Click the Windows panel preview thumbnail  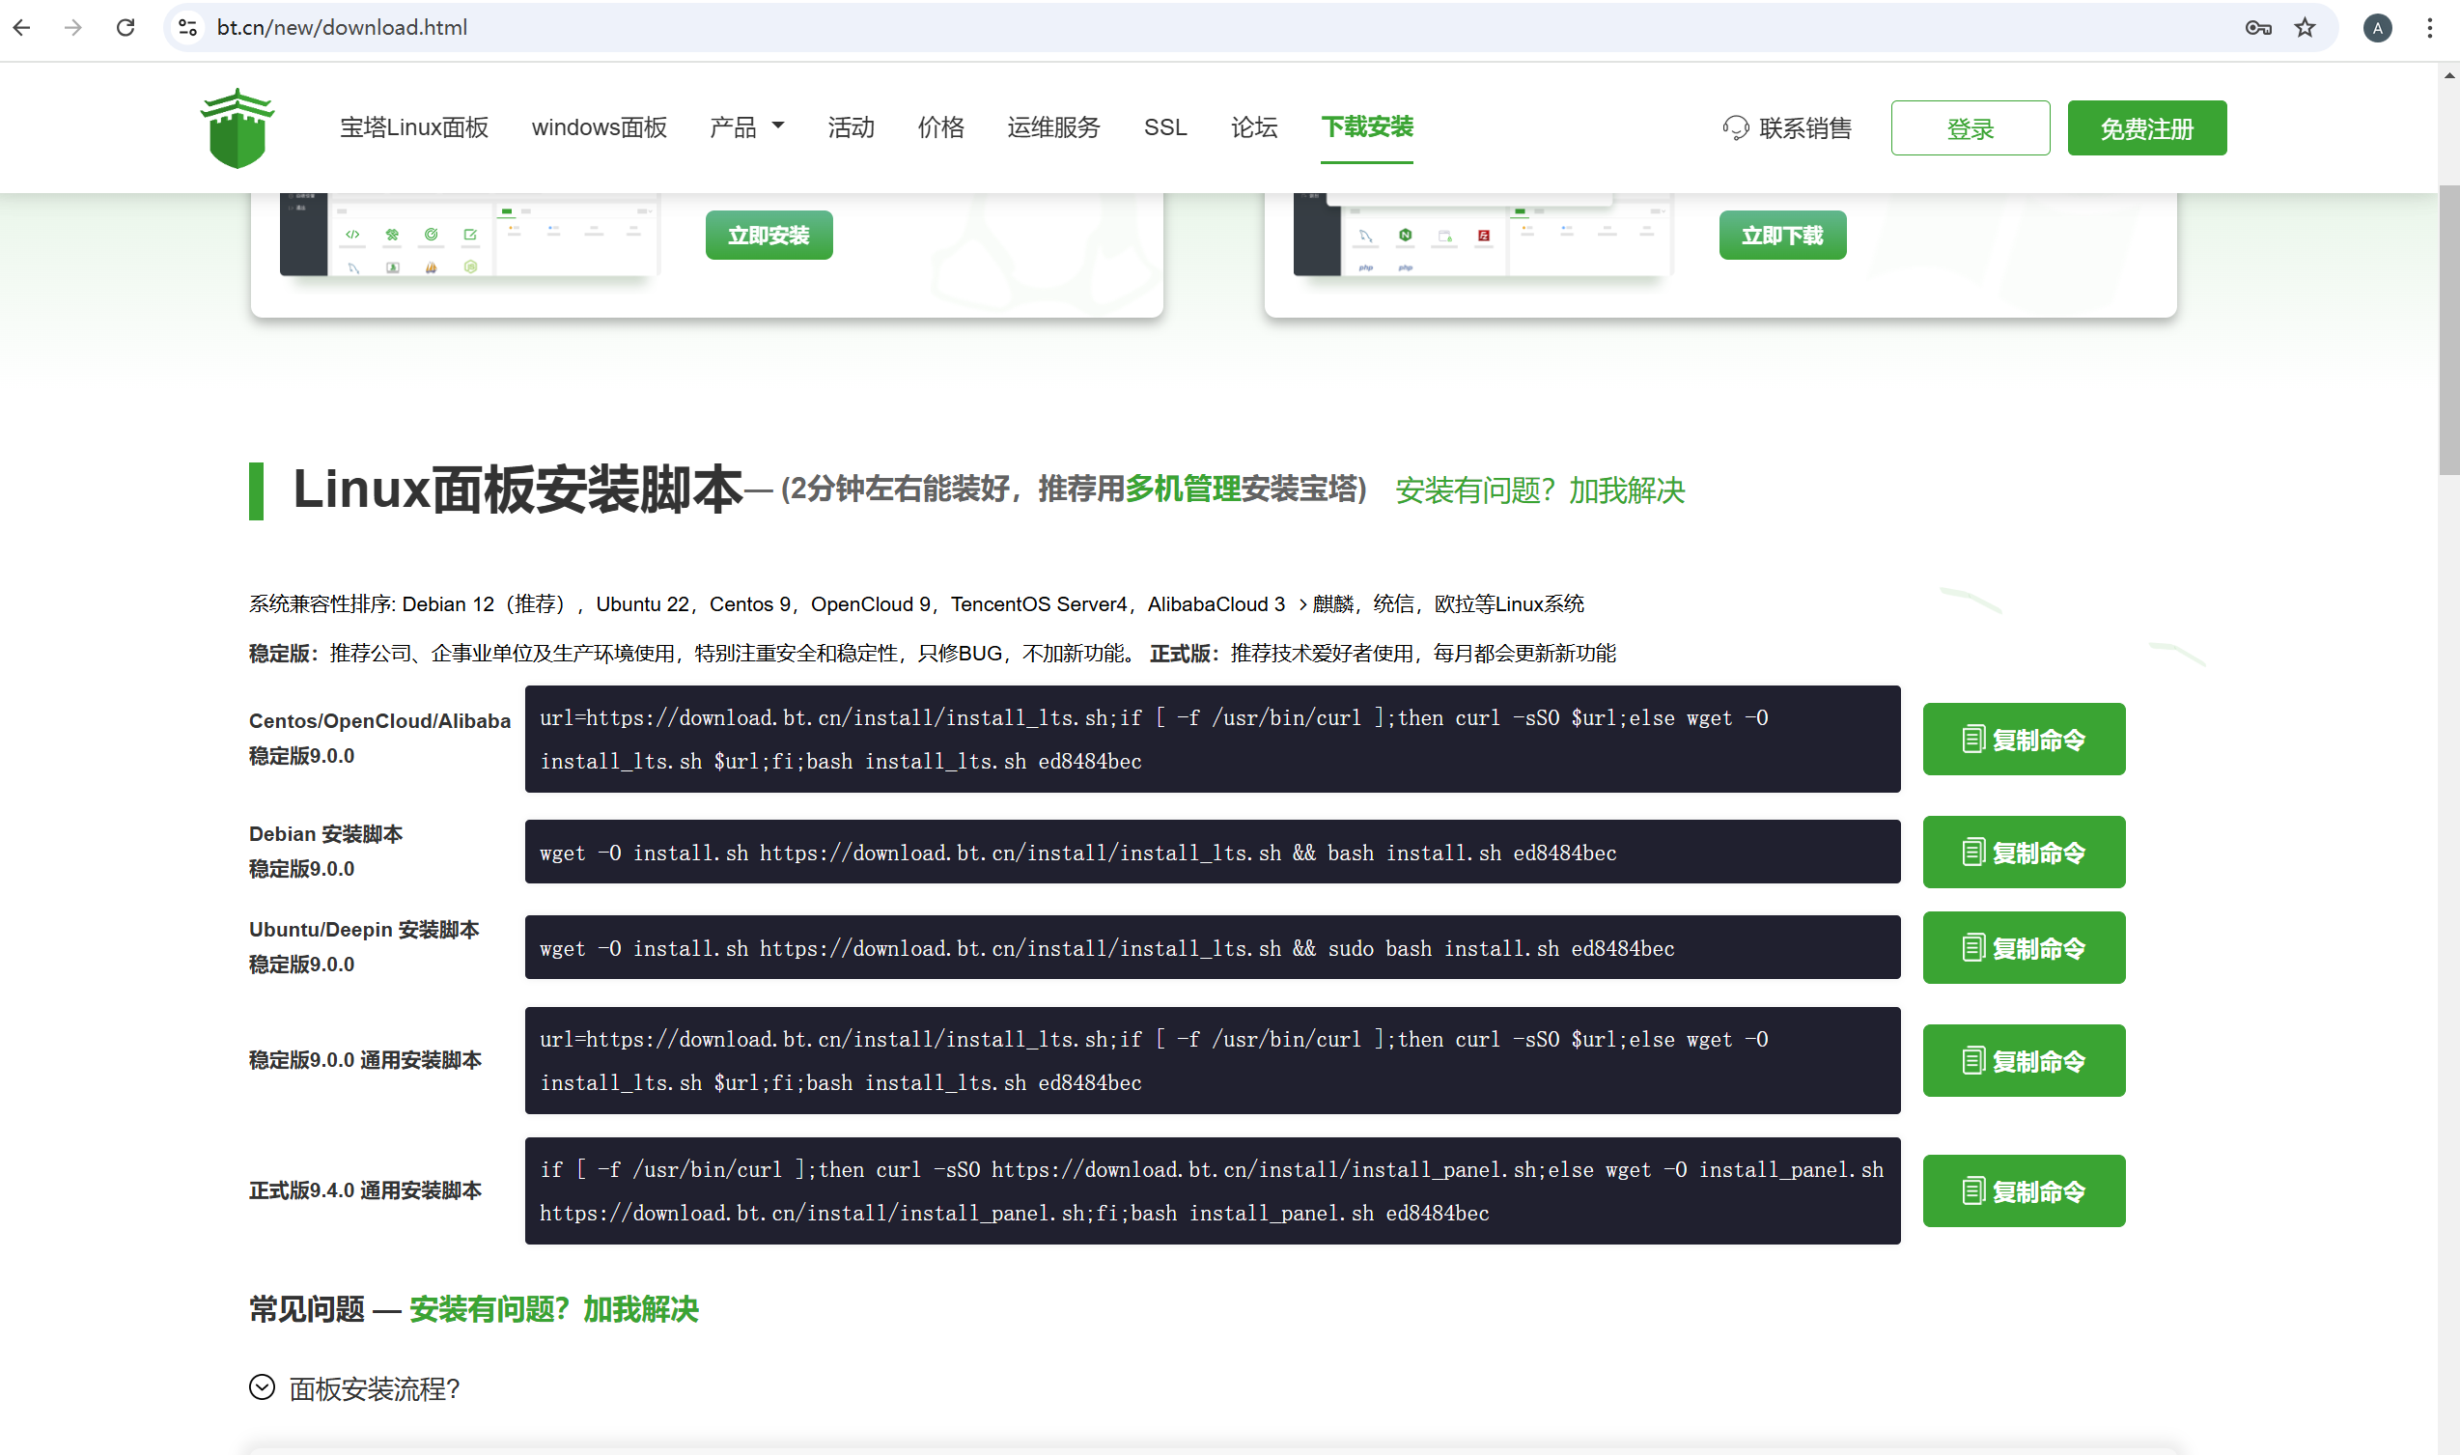pyautogui.click(x=1481, y=236)
